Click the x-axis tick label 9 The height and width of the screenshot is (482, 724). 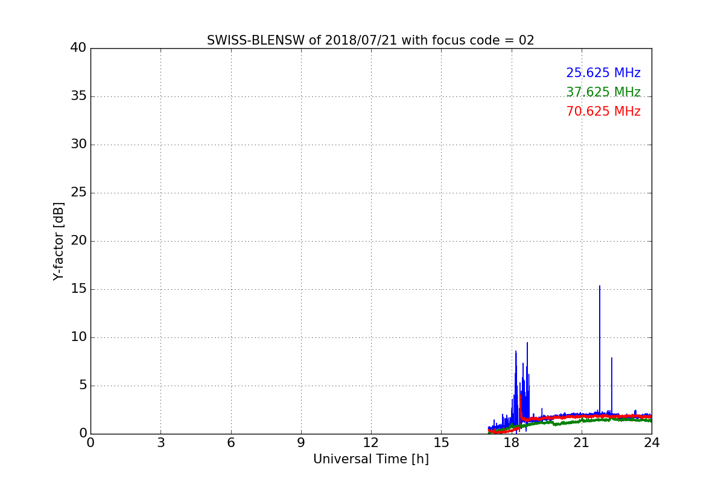point(300,442)
